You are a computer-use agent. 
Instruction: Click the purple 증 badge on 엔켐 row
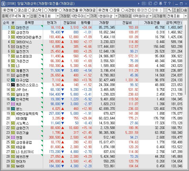click(x=13, y=137)
